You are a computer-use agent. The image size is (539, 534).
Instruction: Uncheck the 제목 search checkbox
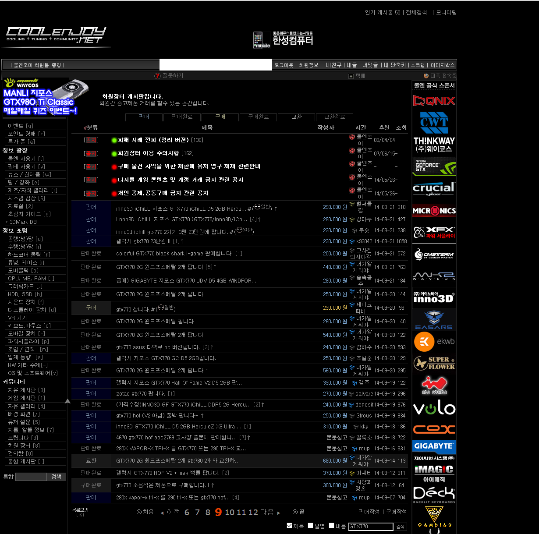click(x=289, y=526)
